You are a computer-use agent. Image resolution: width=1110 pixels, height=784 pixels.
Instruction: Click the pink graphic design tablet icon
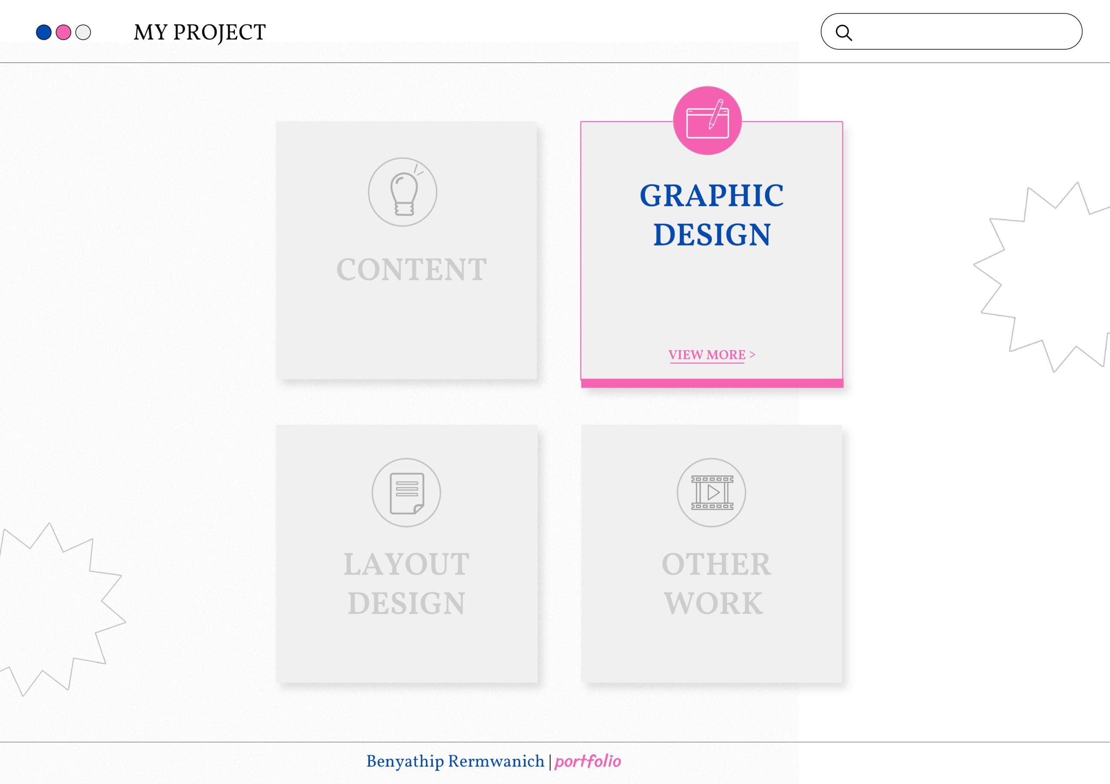707,121
